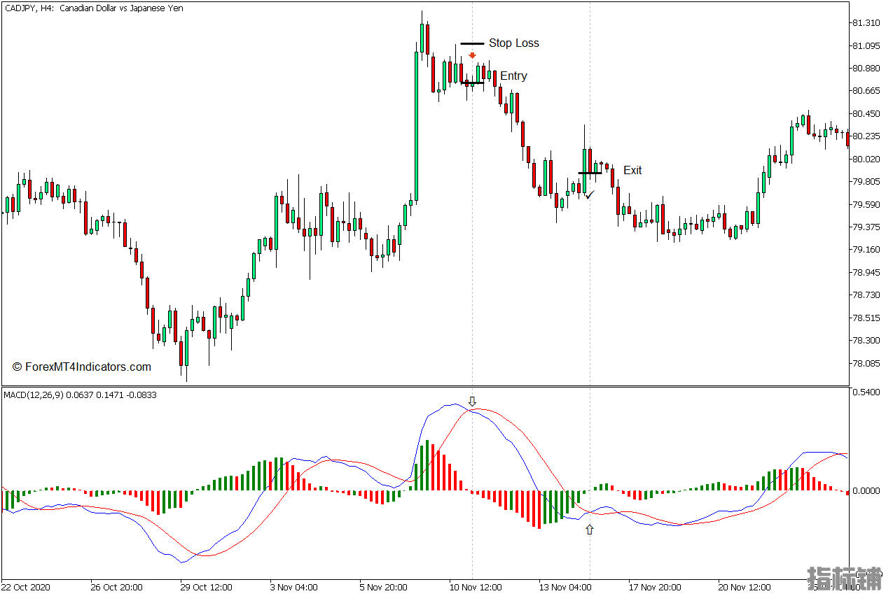Click the 78.085 price level

tap(866, 364)
